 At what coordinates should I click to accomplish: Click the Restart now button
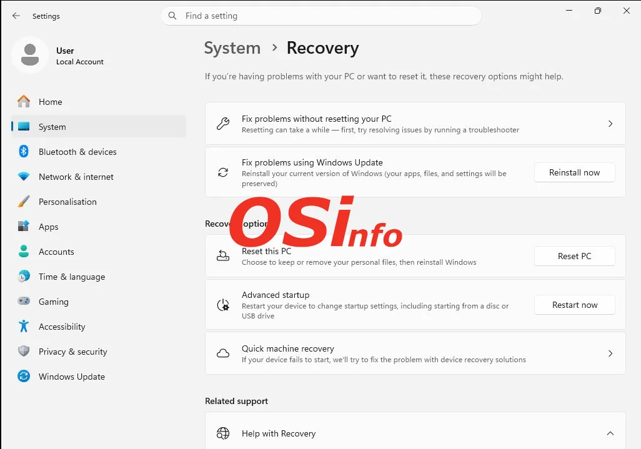(x=574, y=305)
